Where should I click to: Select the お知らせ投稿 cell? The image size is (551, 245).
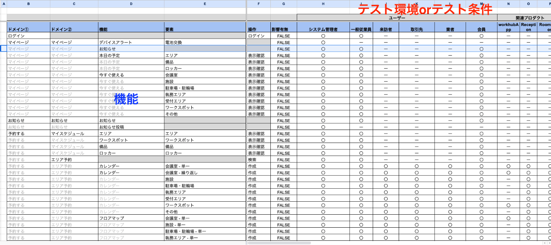click(131, 127)
